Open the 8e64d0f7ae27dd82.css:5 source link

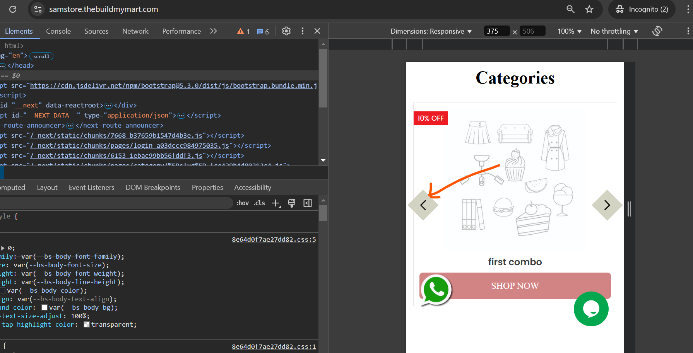[274, 239]
